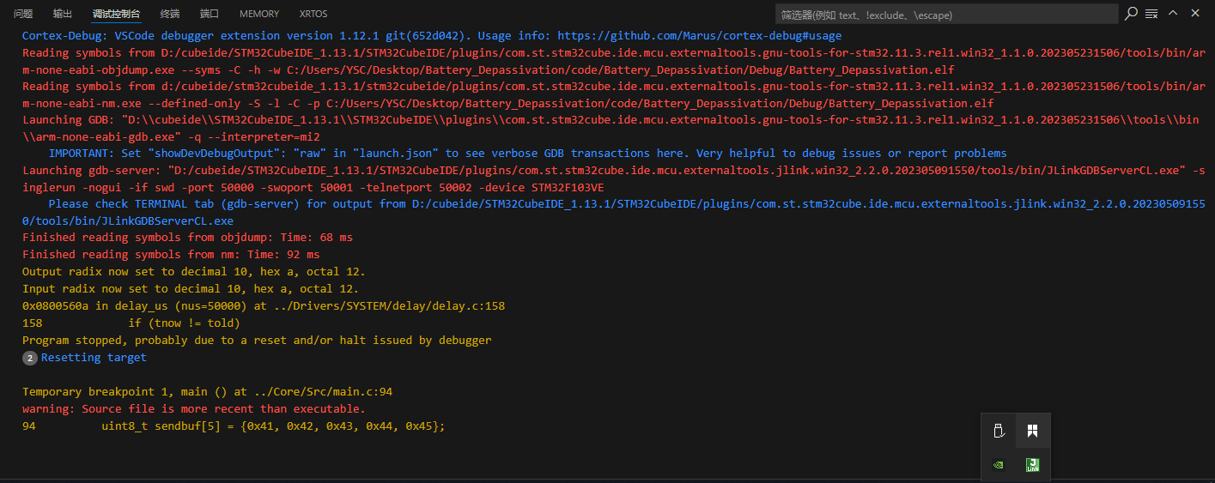
Task: Open the J-Link tray icon
Action: (1032, 464)
